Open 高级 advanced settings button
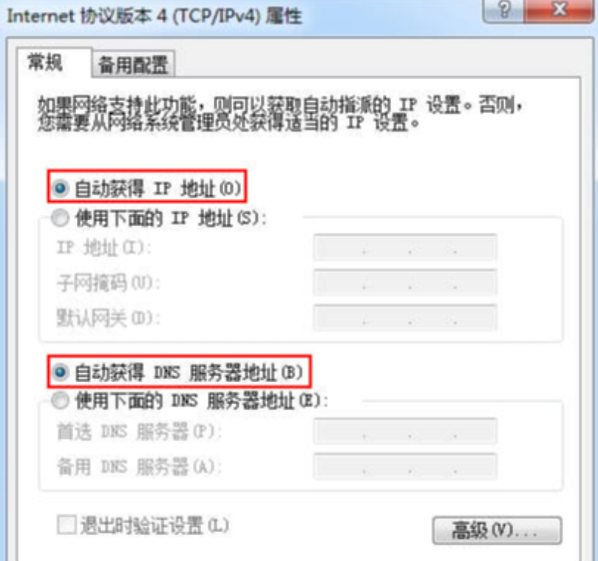 click(497, 530)
